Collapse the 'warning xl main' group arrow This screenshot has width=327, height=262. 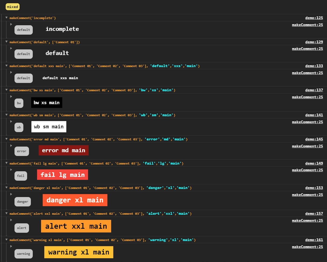pos(6,240)
